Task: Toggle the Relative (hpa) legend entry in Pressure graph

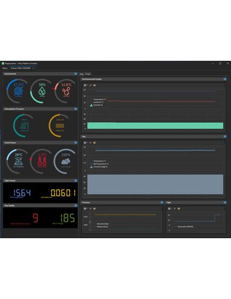Action: point(101,227)
